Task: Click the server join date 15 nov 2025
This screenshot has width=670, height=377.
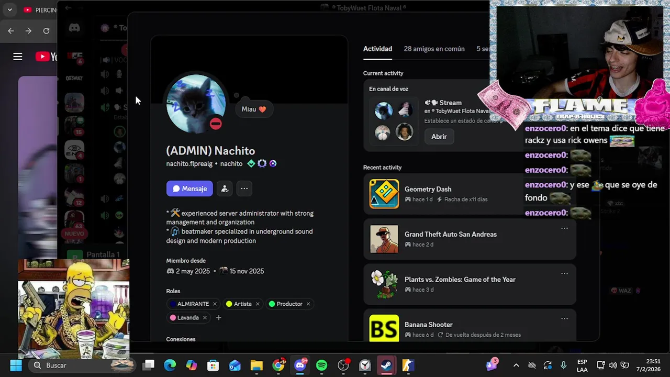Action: pyautogui.click(x=247, y=271)
